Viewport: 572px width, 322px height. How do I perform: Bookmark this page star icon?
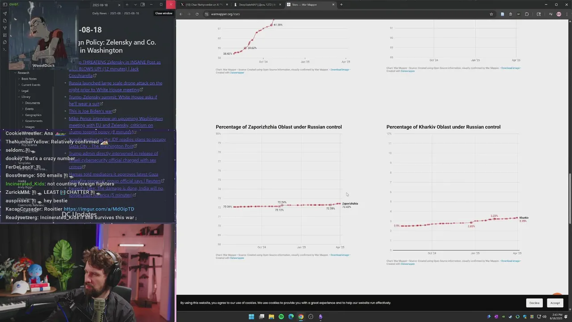click(x=491, y=14)
